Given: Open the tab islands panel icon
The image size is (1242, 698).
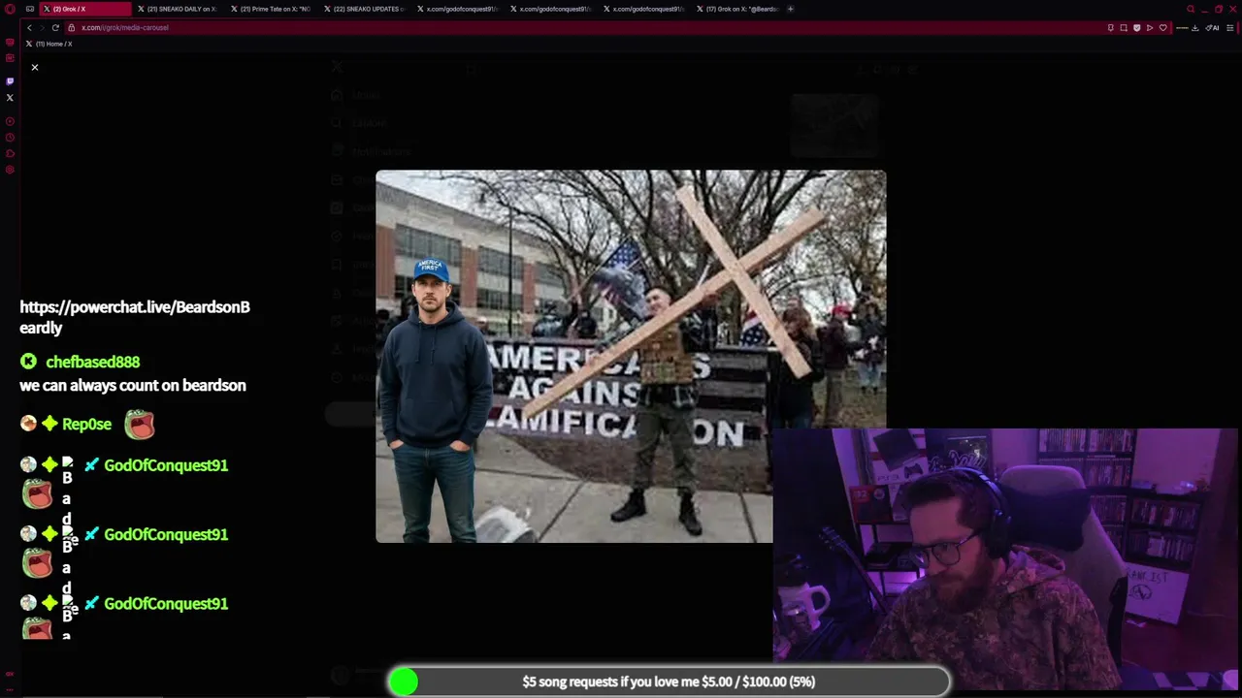Looking at the screenshot, I should [x=30, y=9].
